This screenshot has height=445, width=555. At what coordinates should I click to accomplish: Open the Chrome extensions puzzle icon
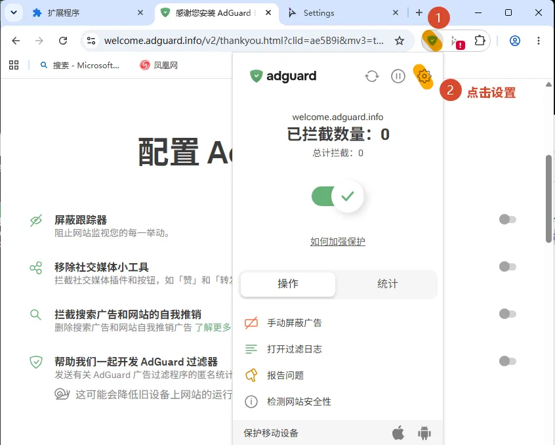pyautogui.click(x=480, y=41)
